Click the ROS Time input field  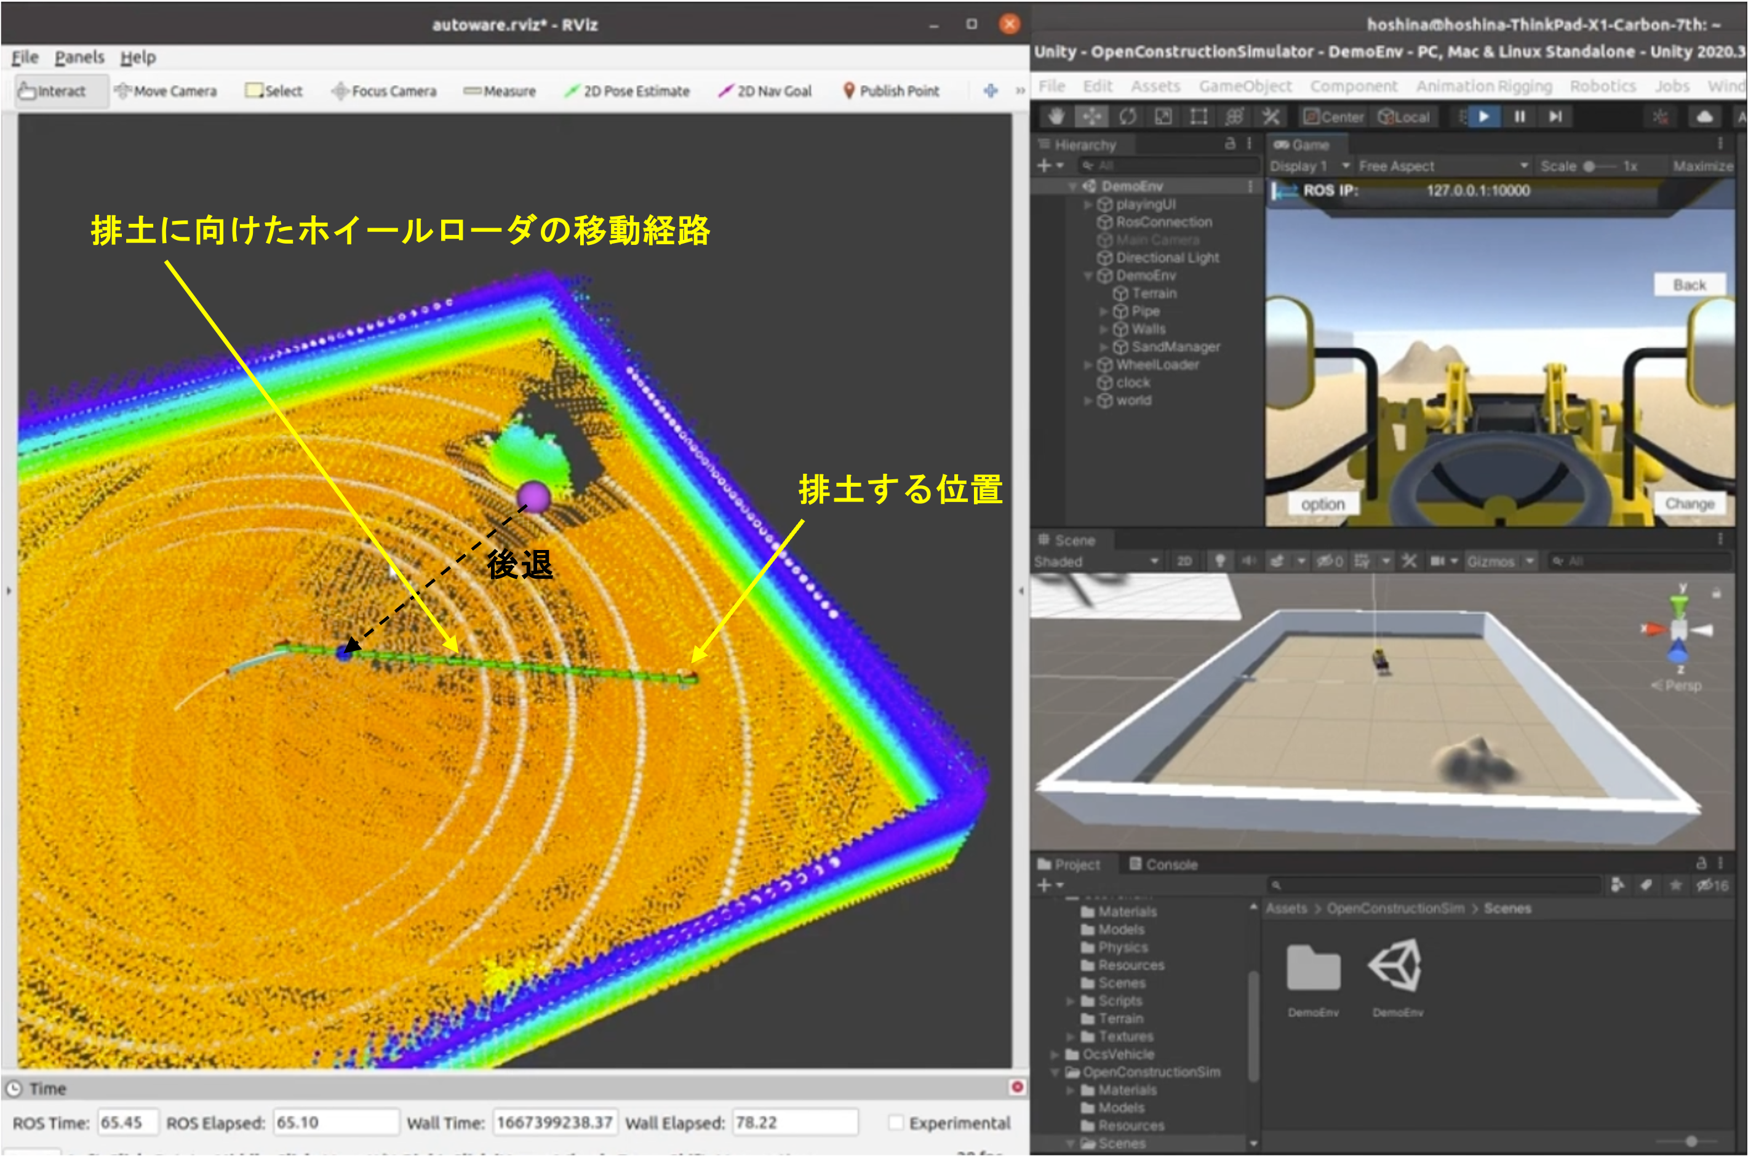click(x=127, y=1122)
